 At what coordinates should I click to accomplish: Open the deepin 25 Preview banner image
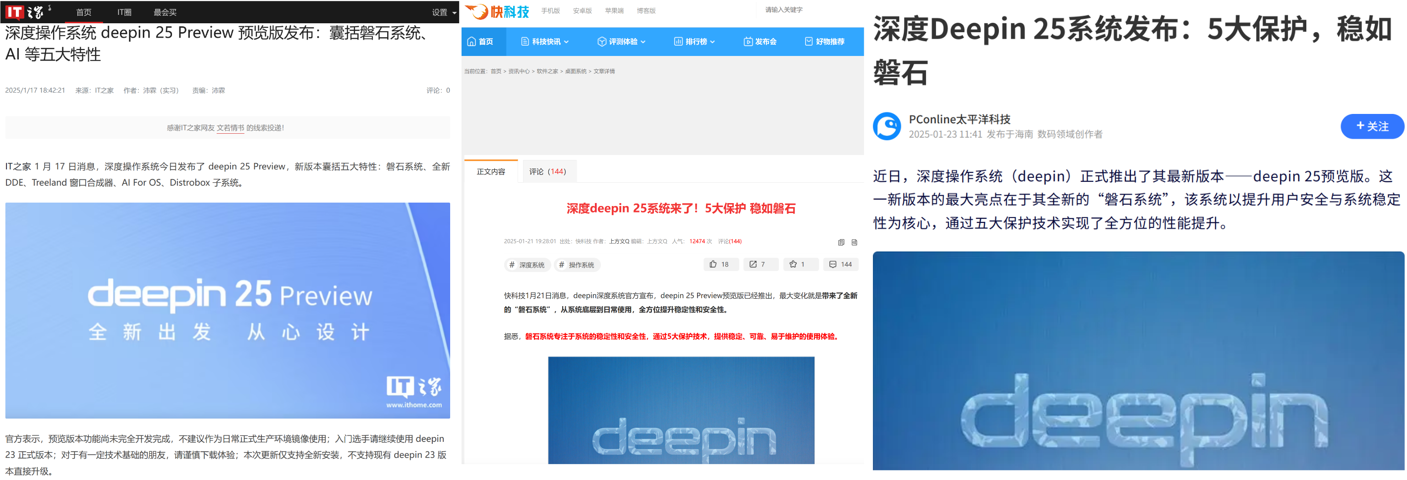coord(228,311)
